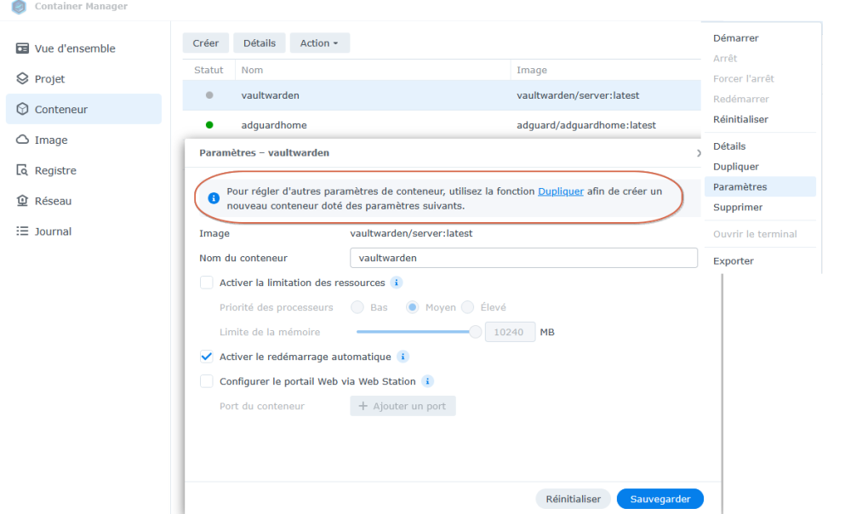Click info icon beside resource limitation
The image size is (851, 514).
point(397,283)
